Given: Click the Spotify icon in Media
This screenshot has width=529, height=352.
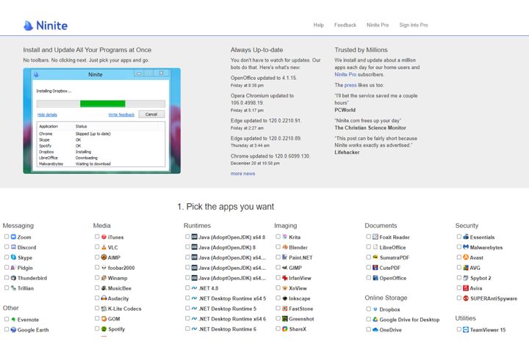Looking at the screenshot, I should (104, 329).
